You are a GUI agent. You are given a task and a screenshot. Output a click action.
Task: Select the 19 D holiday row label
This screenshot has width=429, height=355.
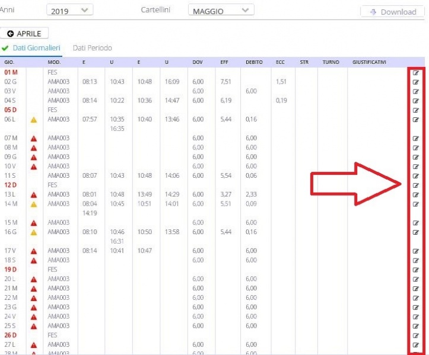click(x=11, y=270)
